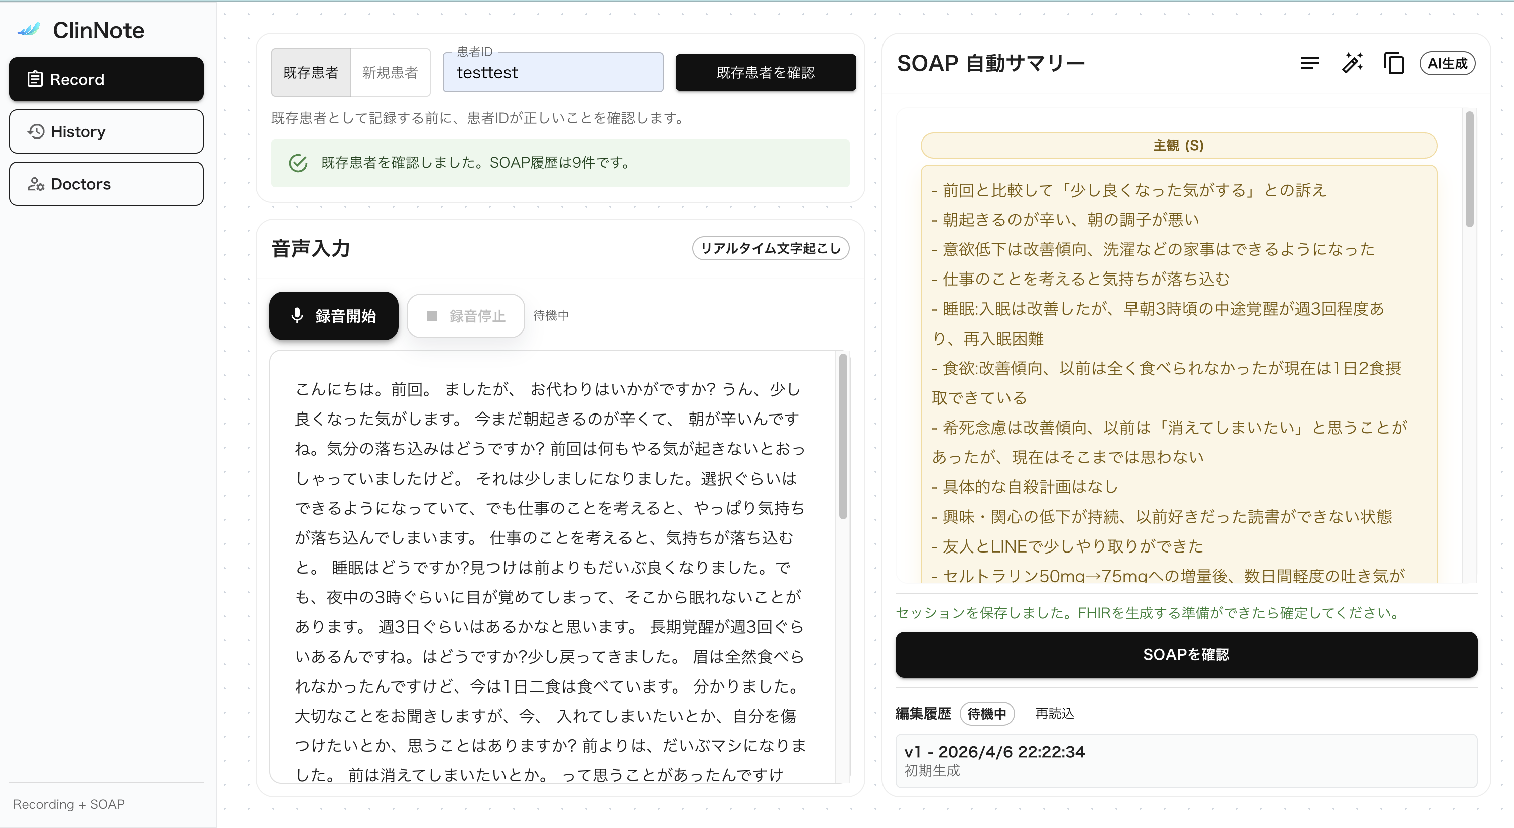
Task: Click the ClinNote feather logo icon
Action: point(28,30)
